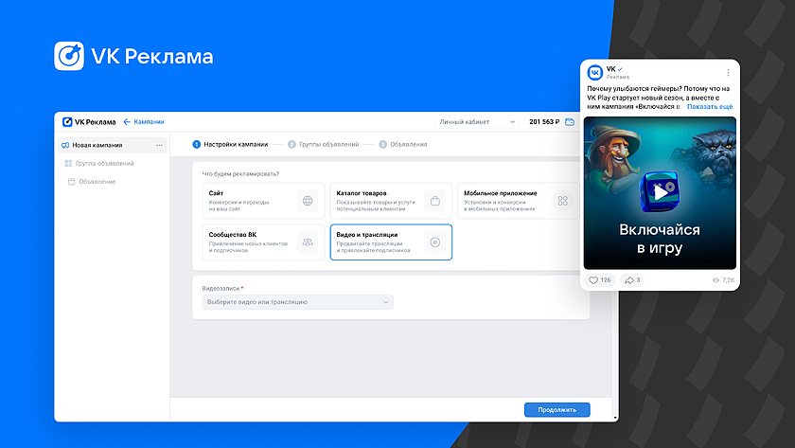Play the video in the ad preview
This screenshot has height=448, width=795.
(660, 192)
